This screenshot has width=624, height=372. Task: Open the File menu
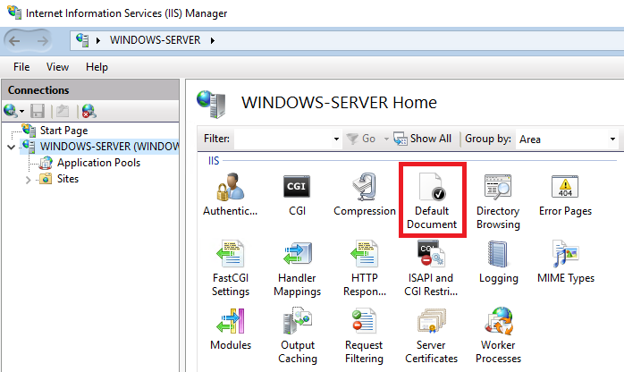[21, 67]
